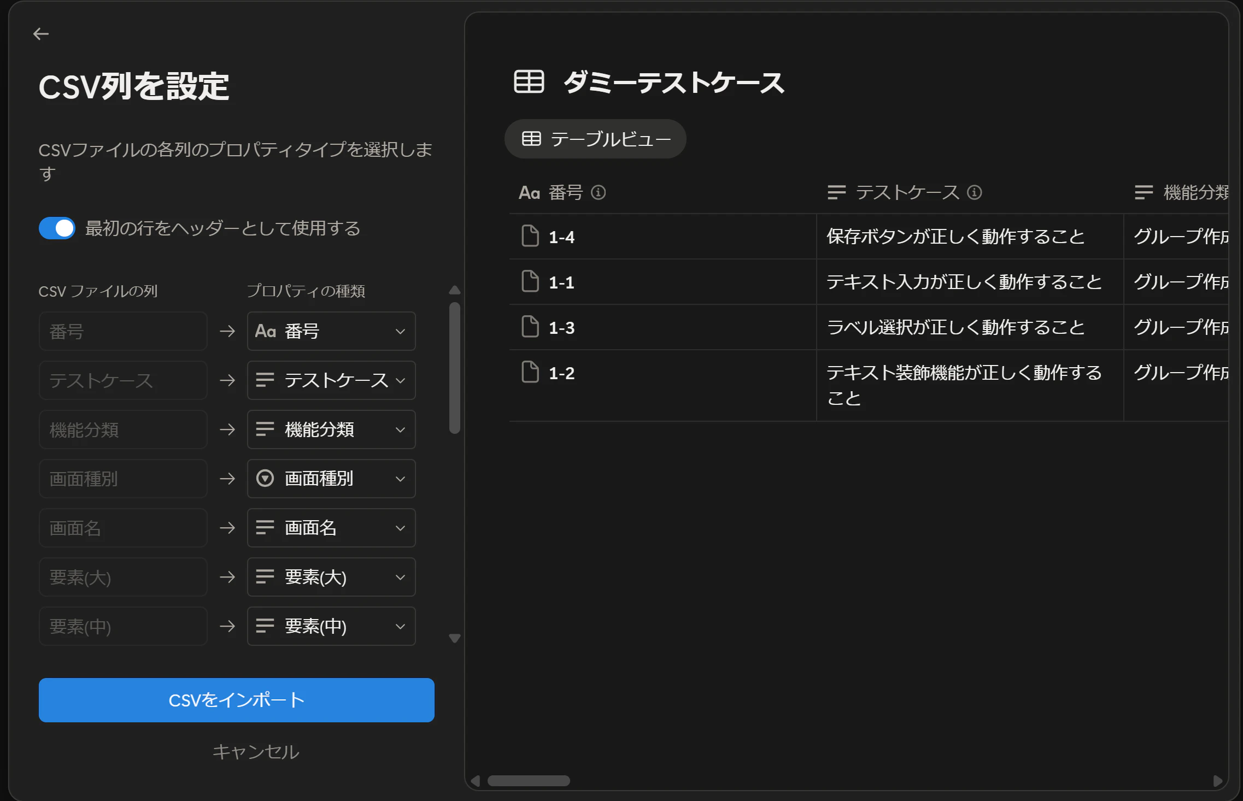Open 画面名 property type dropdown
This screenshot has width=1243, height=801.
coord(331,528)
